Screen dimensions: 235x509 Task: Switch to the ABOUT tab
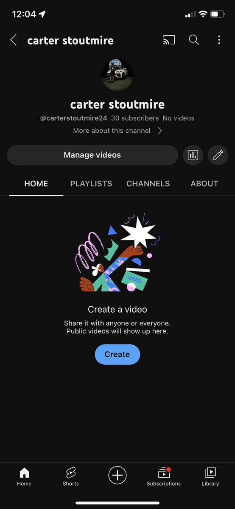[204, 184]
